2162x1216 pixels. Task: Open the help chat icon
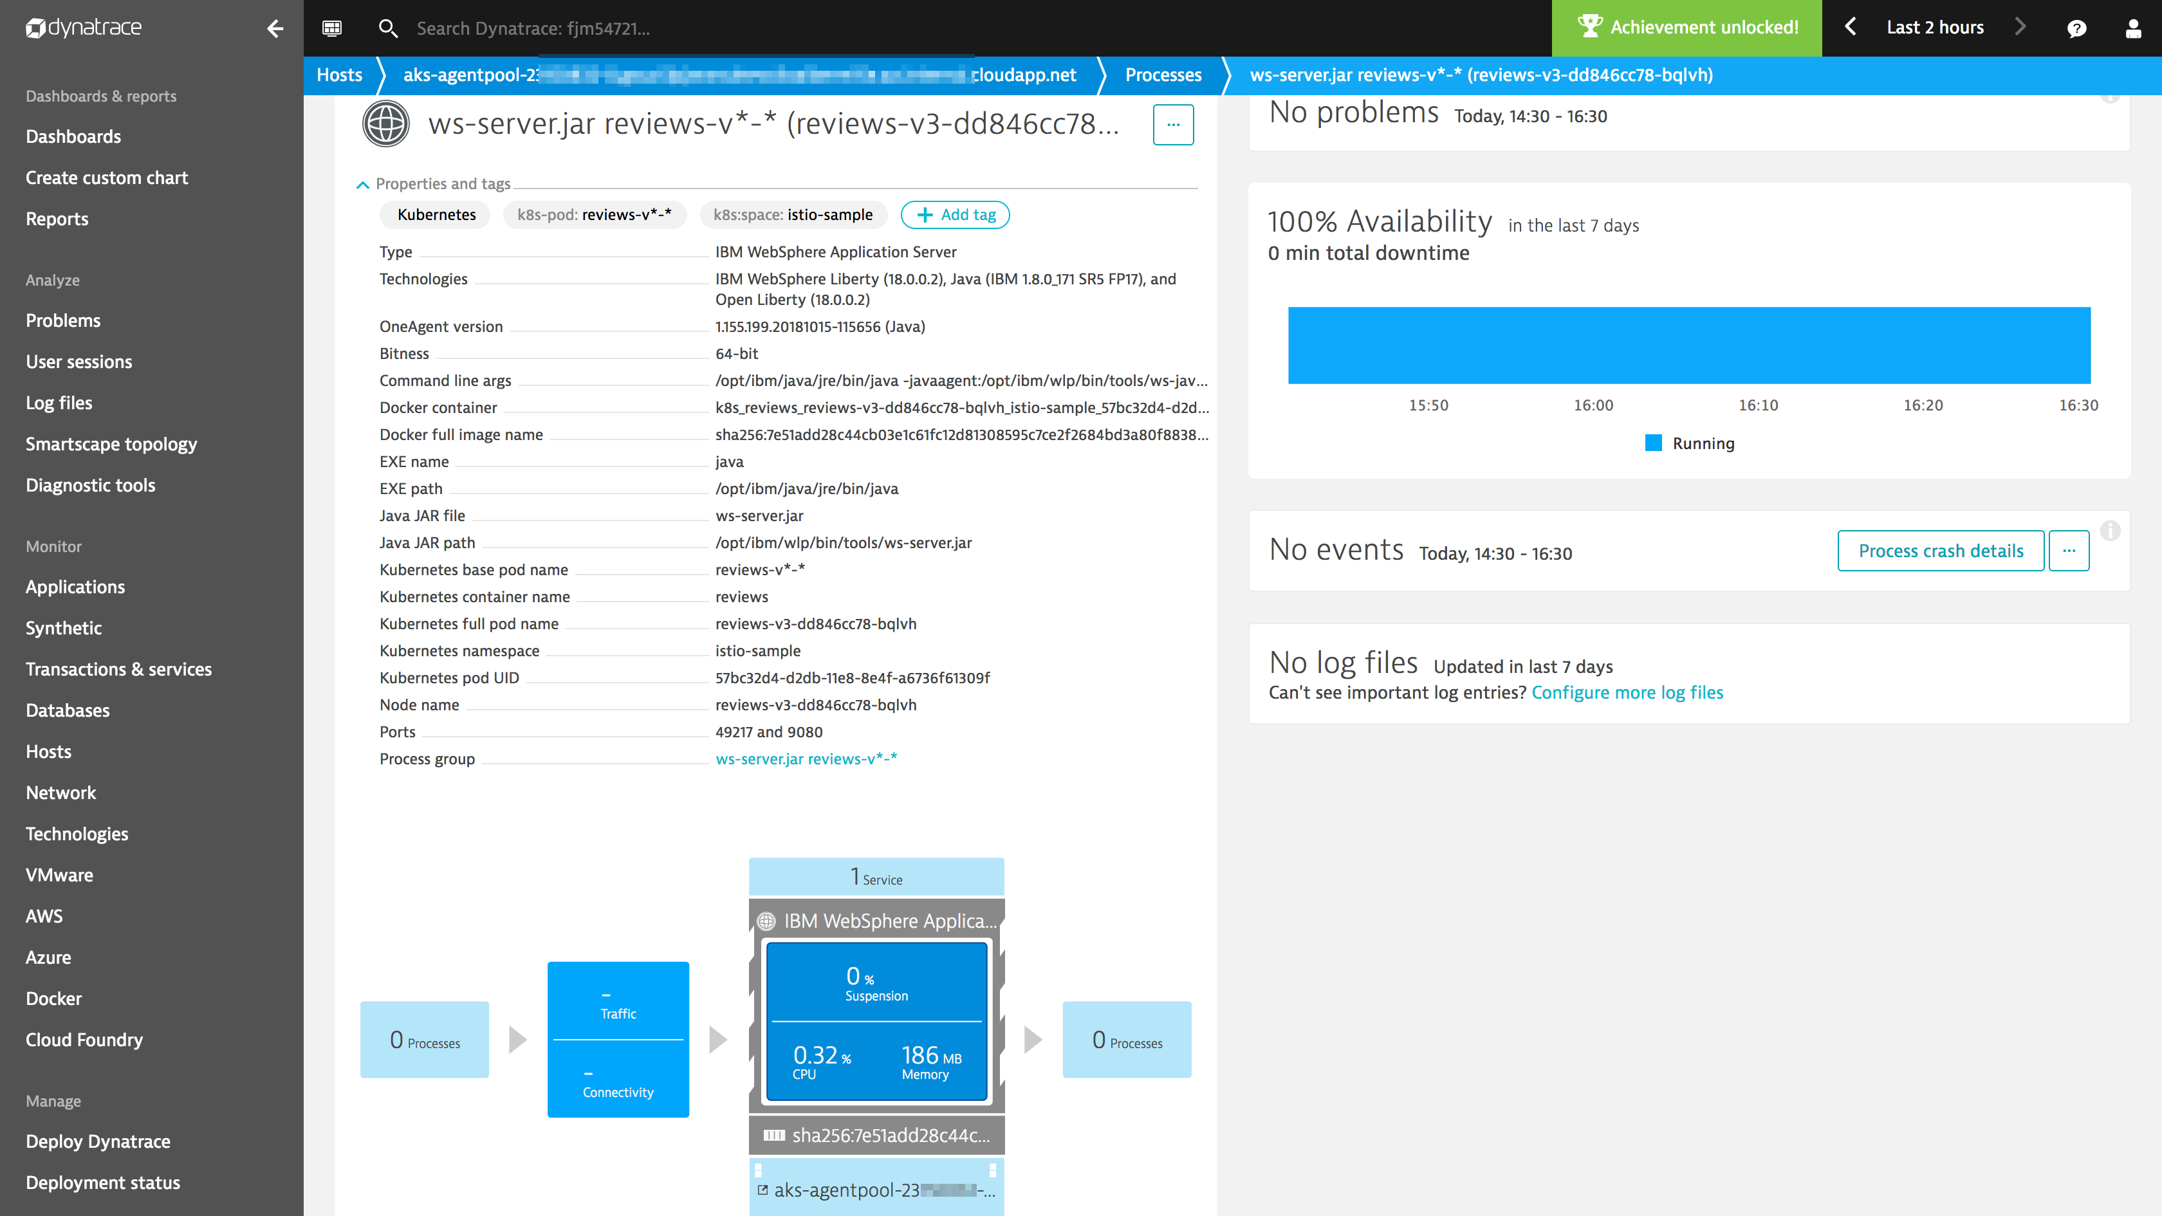coord(2076,28)
